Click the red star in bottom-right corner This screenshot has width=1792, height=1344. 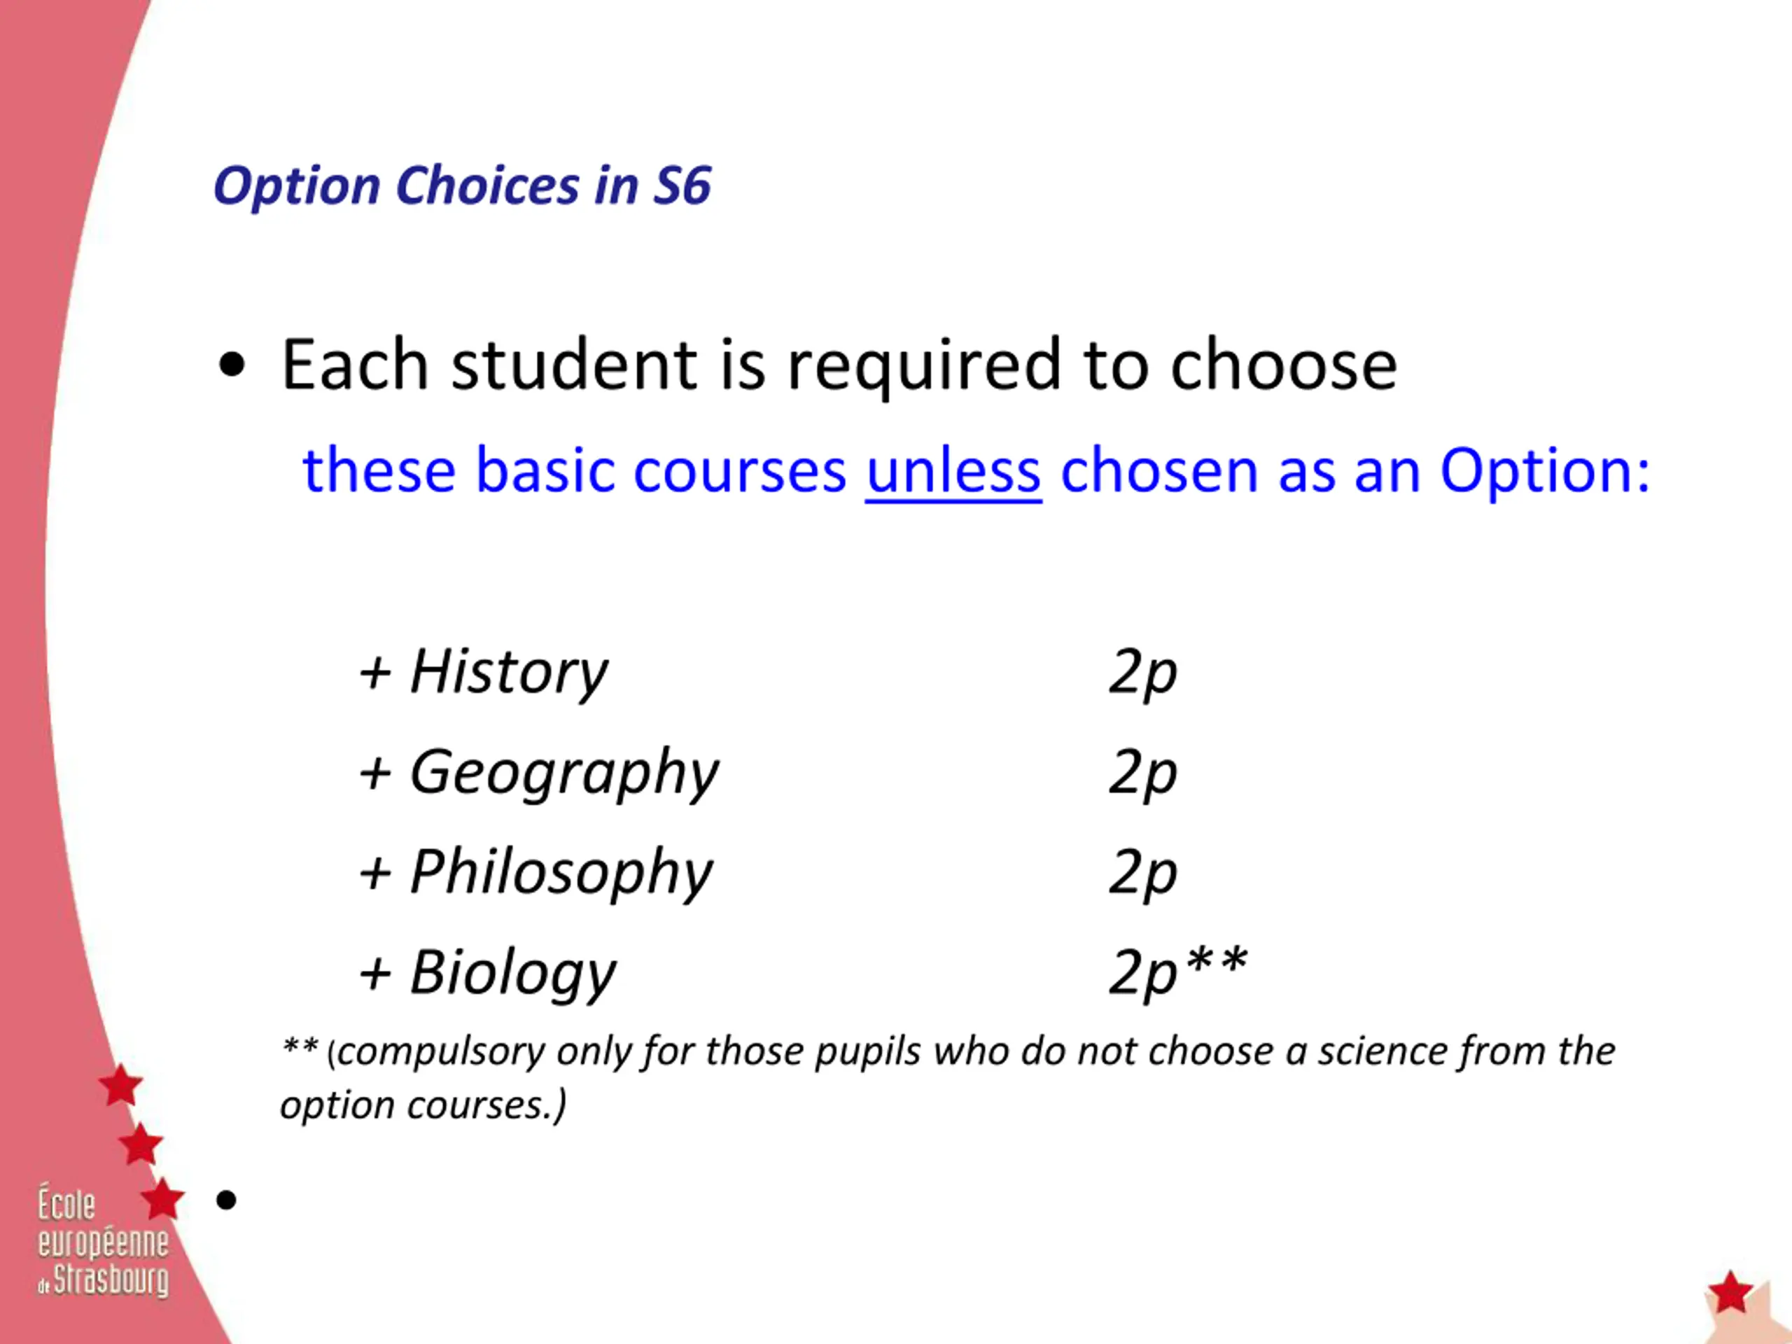tap(1730, 1293)
